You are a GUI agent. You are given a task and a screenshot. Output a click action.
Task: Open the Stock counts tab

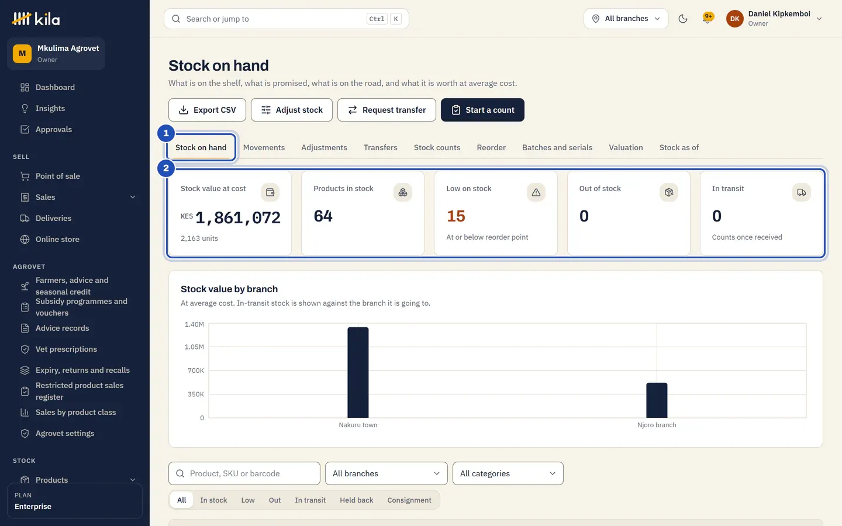click(x=437, y=147)
